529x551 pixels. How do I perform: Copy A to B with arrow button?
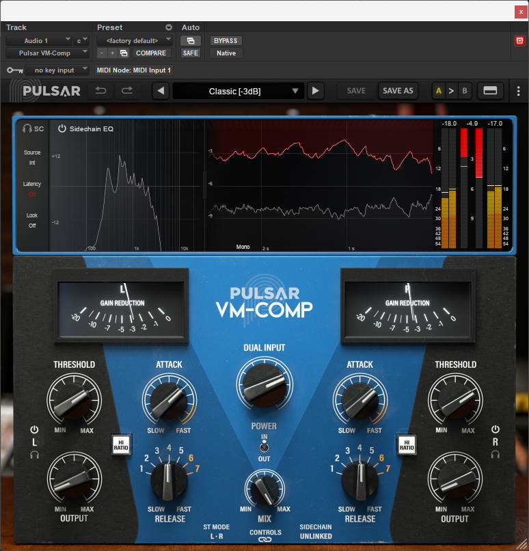[451, 91]
